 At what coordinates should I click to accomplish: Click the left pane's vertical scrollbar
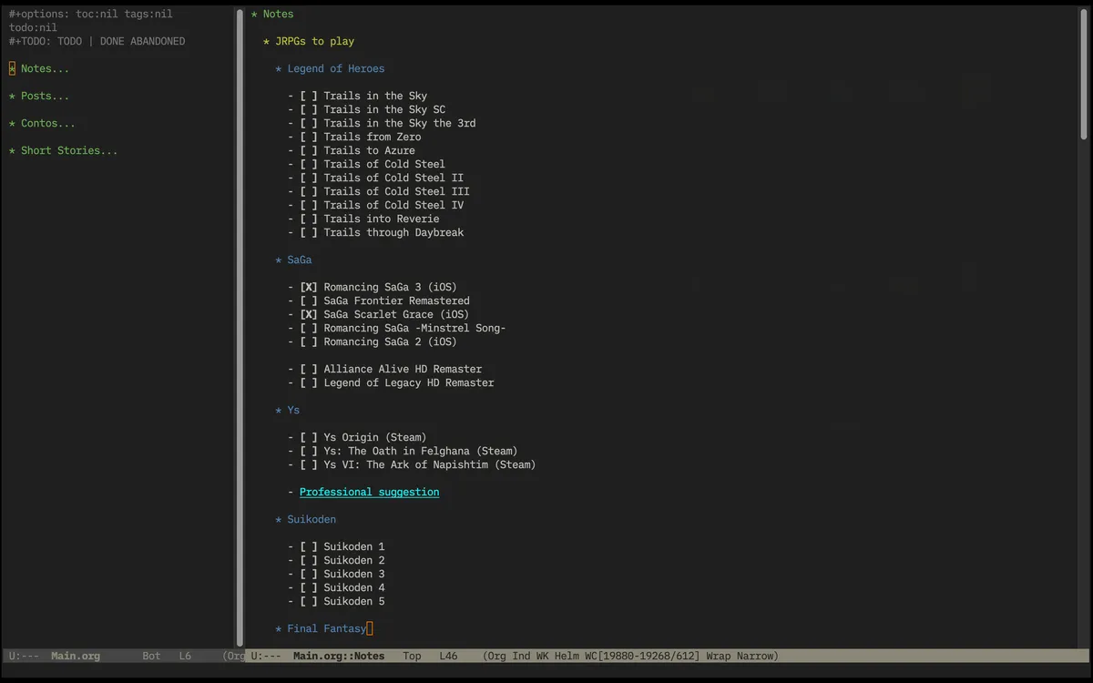(240, 328)
